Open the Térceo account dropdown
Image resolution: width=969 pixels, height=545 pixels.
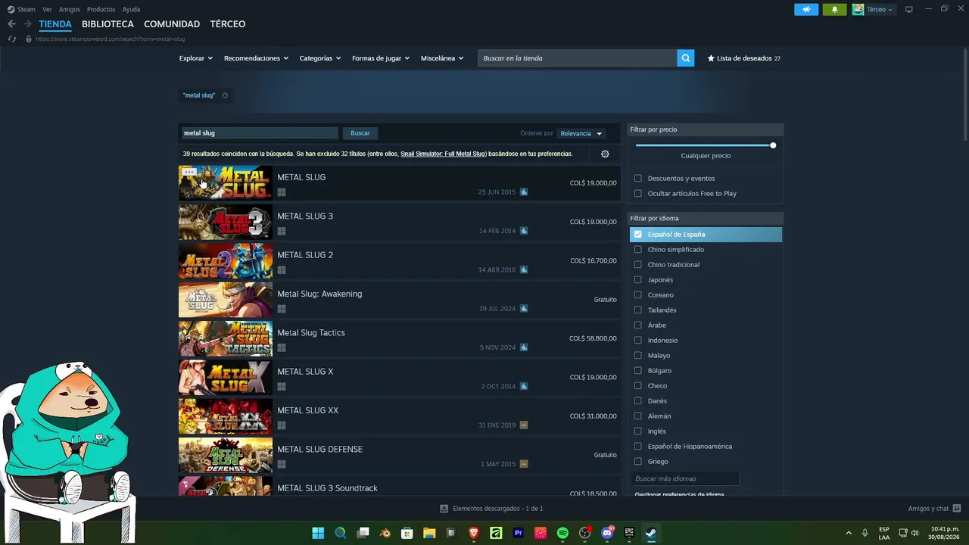pyautogui.click(x=880, y=9)
